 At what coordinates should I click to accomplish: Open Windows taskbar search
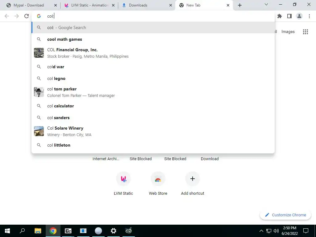(x=22, y=231)
